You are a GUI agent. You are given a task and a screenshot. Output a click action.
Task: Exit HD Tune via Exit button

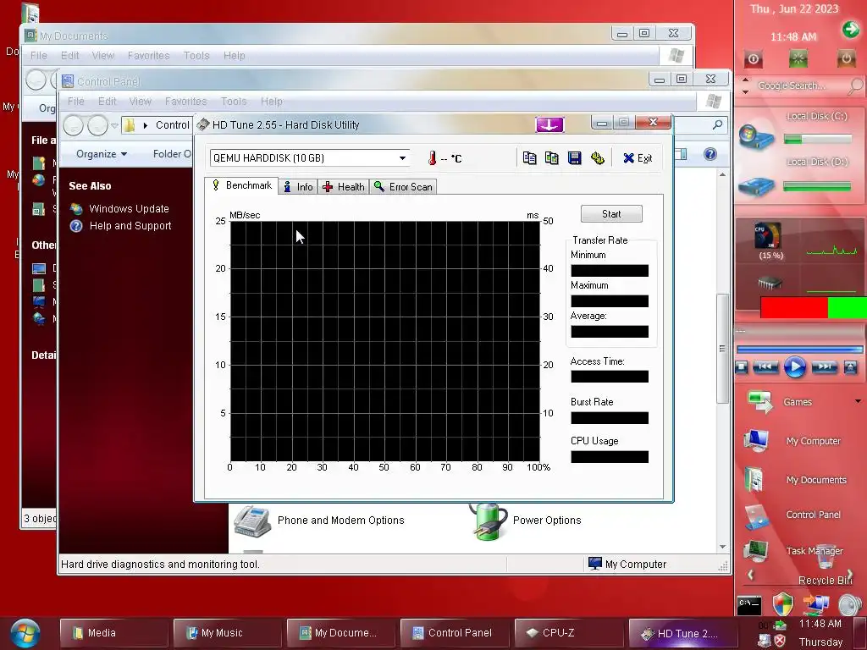(638, 158)
